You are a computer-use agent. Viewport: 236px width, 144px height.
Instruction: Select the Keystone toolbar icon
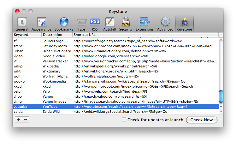point(184,24)
